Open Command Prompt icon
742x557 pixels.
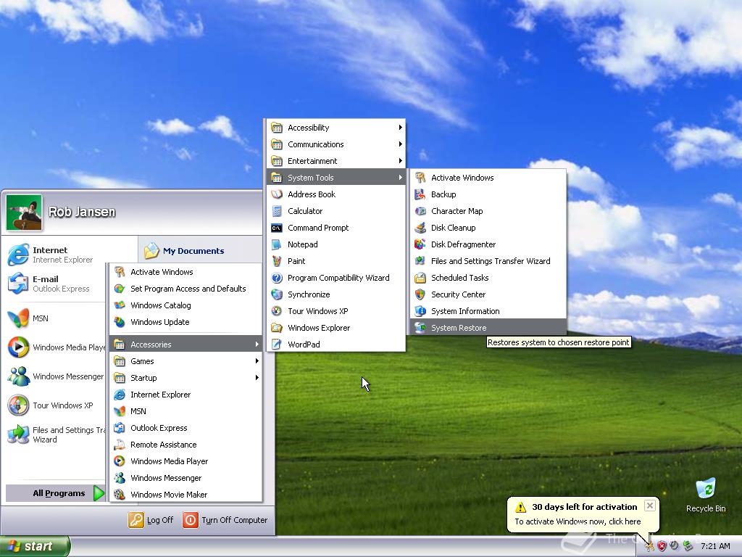[276, 228]
